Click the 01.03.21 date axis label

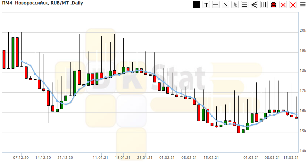point(251,158)
